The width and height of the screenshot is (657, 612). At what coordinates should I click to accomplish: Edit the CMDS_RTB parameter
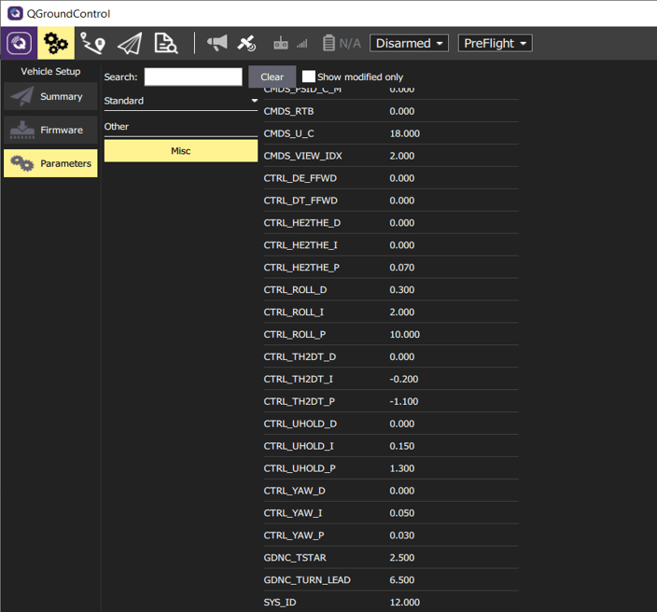click(x=391, y=111)
